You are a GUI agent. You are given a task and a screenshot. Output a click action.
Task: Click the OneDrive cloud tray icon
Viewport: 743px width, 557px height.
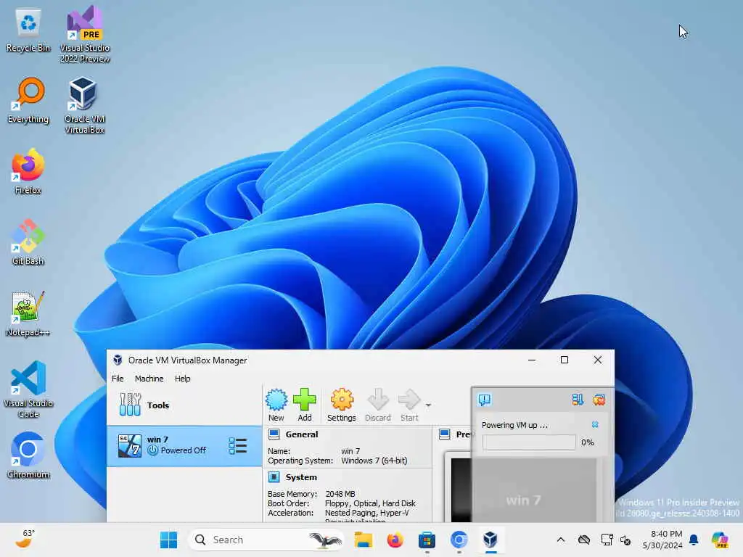pos(584,540)
